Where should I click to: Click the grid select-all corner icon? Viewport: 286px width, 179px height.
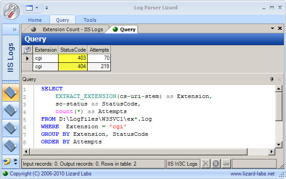pos(27,50)
